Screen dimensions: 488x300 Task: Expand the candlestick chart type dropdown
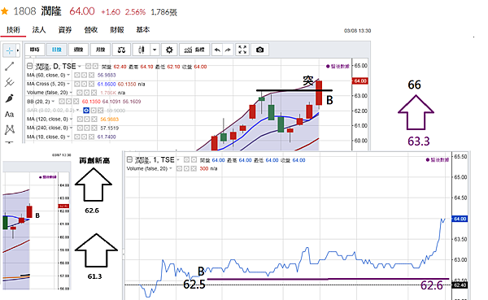[155, 50]
